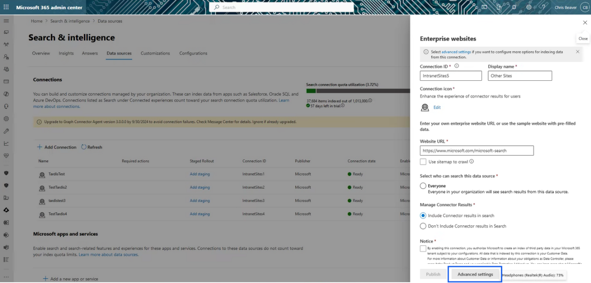The height and width of the screenshot is (283, 591).
Task: Click the info icon beside the items indexed count
Action: tap(370, 101)
